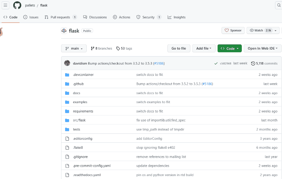This screenshot has height=179, width=282.
Task: Click the flask breadcrumb link
Action: pos(44,5)
